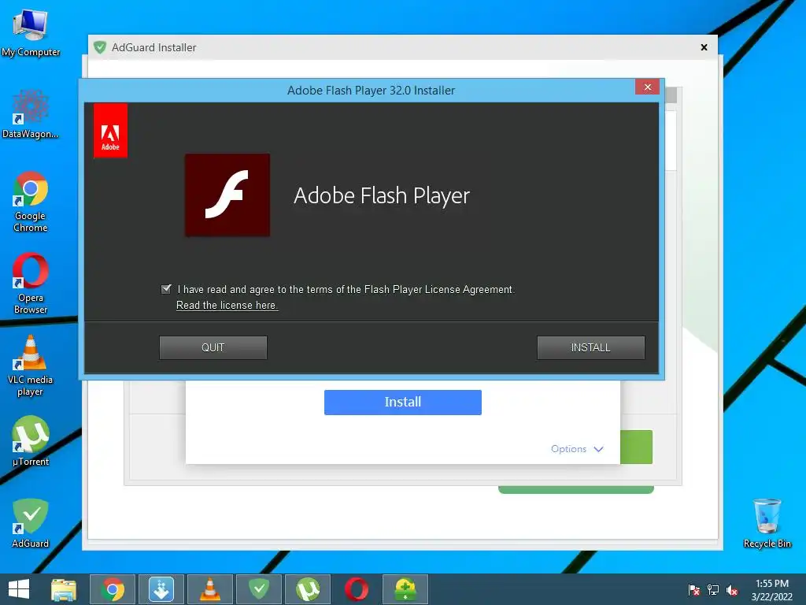Click the blue Install button in AdGuard
This screenshot has width=806, height=605.
click(x=403, y=403)
